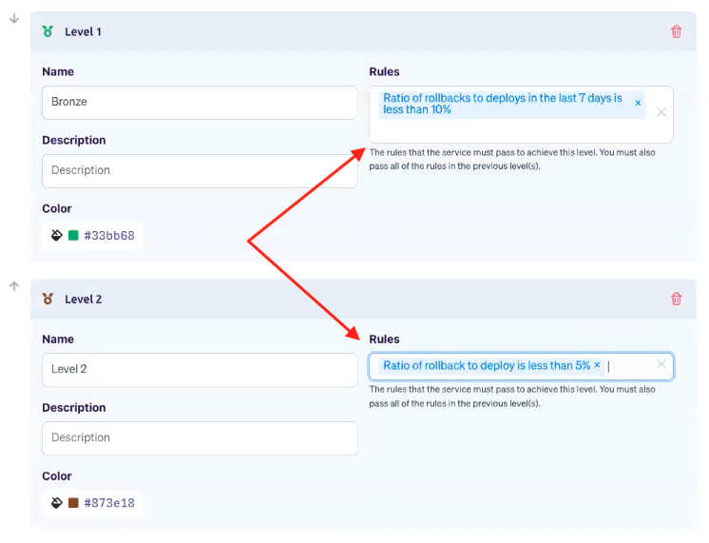Open Level 1 paint bucket color picker
This screenshot has width=709, height=543.
coord(56,235)
